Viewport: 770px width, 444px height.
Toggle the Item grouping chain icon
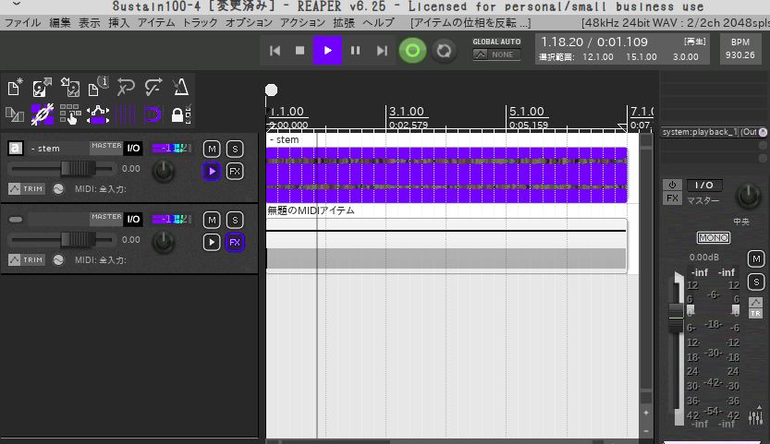pos(43,114)
